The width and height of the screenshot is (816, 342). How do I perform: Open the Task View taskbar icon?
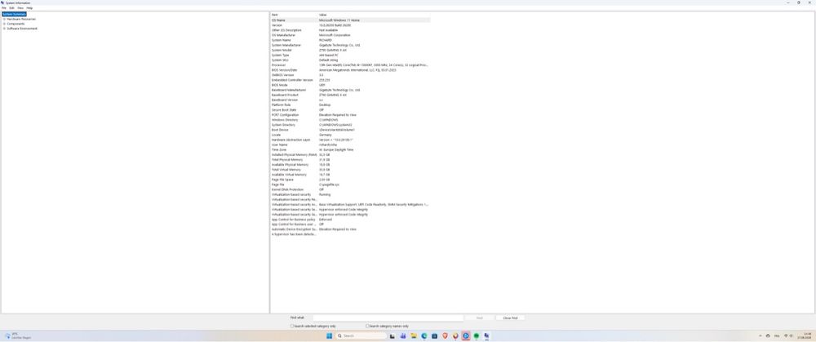click(392, 335)
